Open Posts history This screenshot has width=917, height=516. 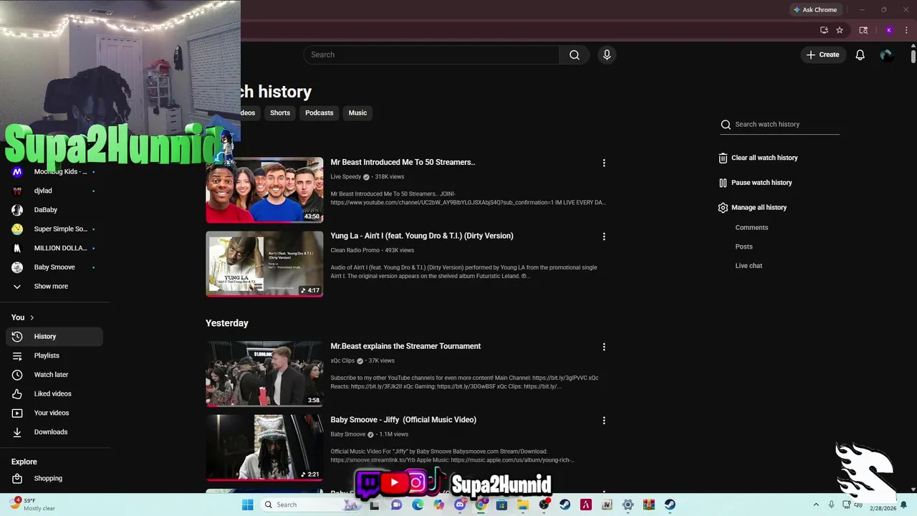[x=744, y=247]
